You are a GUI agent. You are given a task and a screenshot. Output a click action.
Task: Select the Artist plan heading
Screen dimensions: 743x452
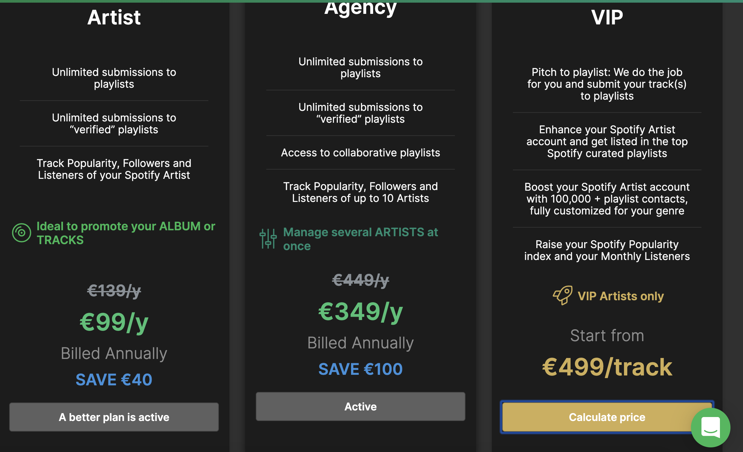pos(114,17)
